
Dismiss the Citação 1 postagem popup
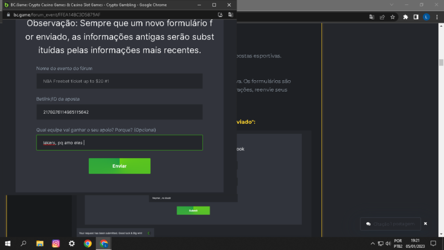coord(425,224)
